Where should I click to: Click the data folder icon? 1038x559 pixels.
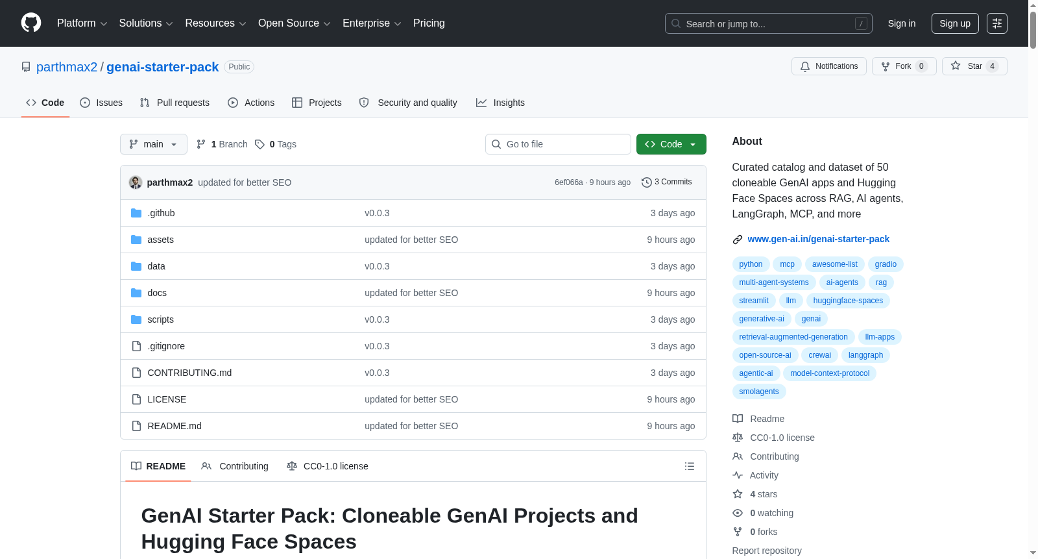click(136, 266)
